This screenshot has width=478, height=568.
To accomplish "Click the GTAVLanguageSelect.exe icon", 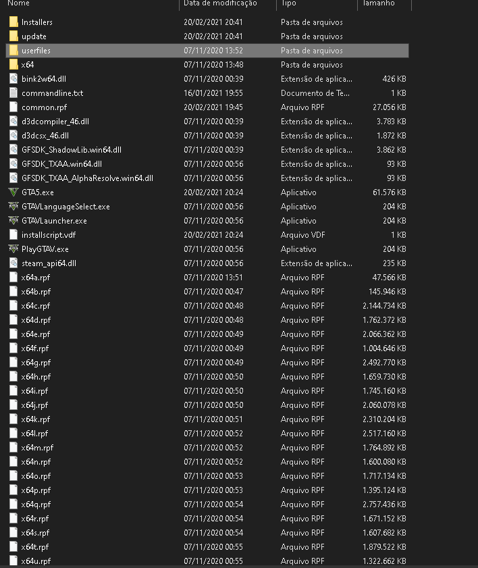I will point(14,207).
